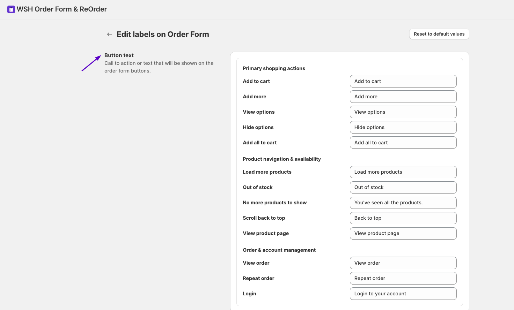The height and width of the screenshot is (310, 514).
Task: Click the Edit labels on Order Form heading
Action: pos(163,34)
